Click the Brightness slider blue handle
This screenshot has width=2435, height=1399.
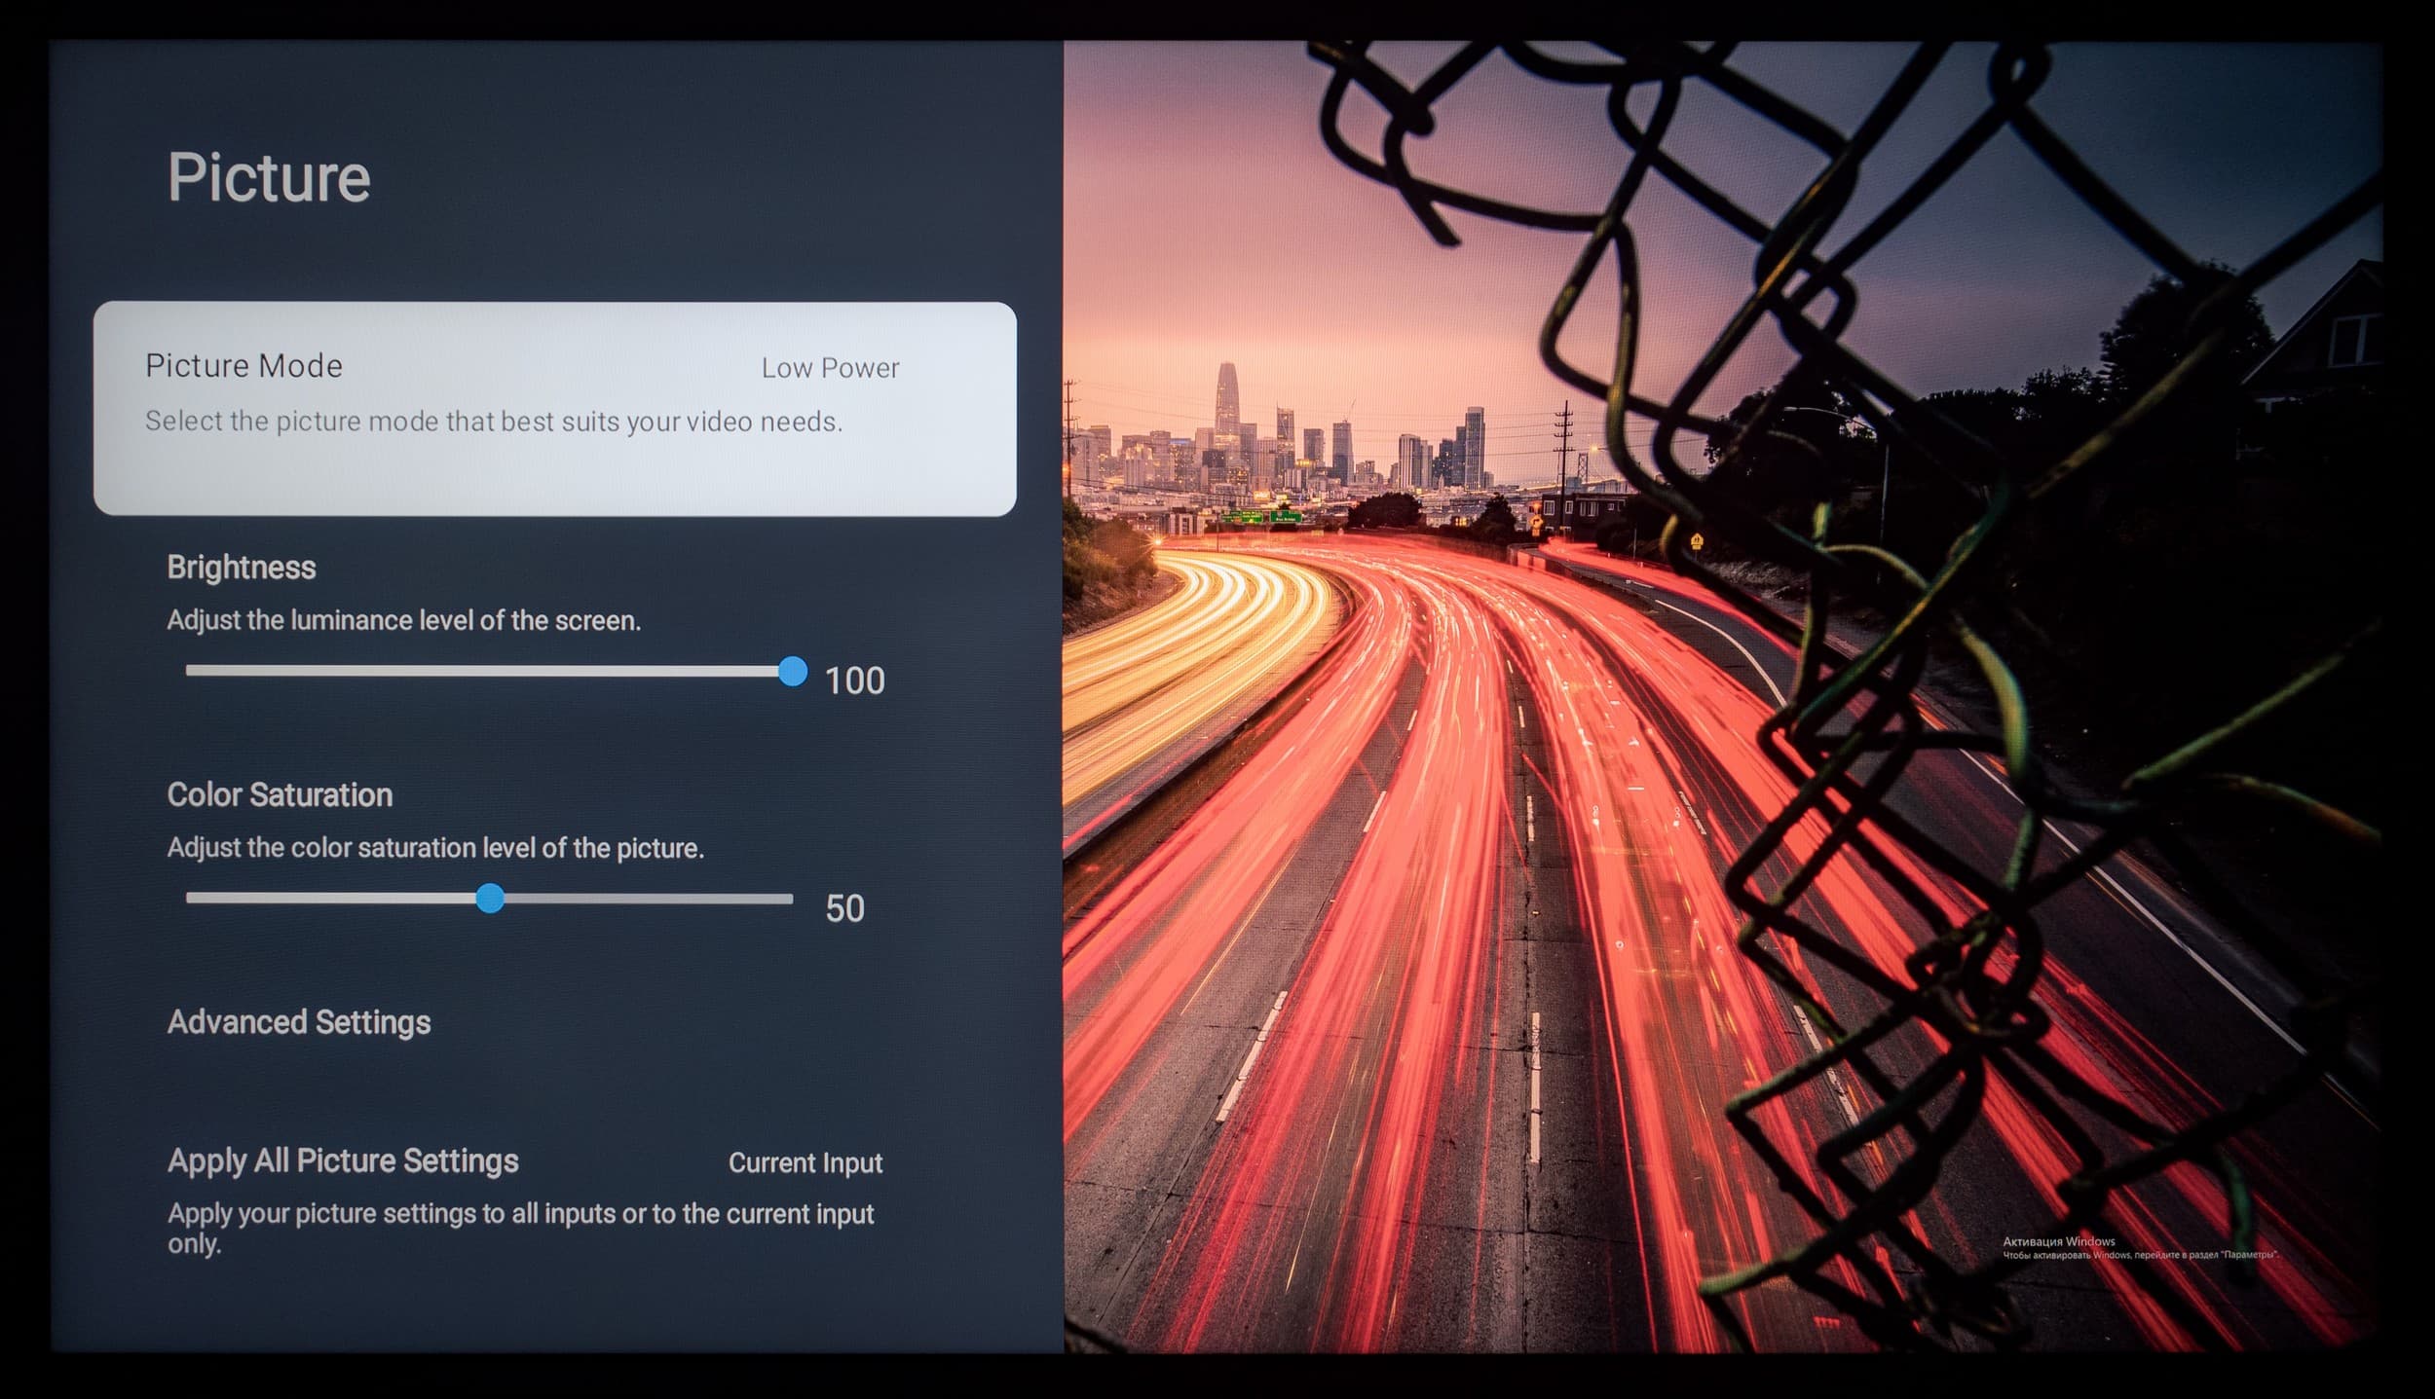tap(793, 671)
